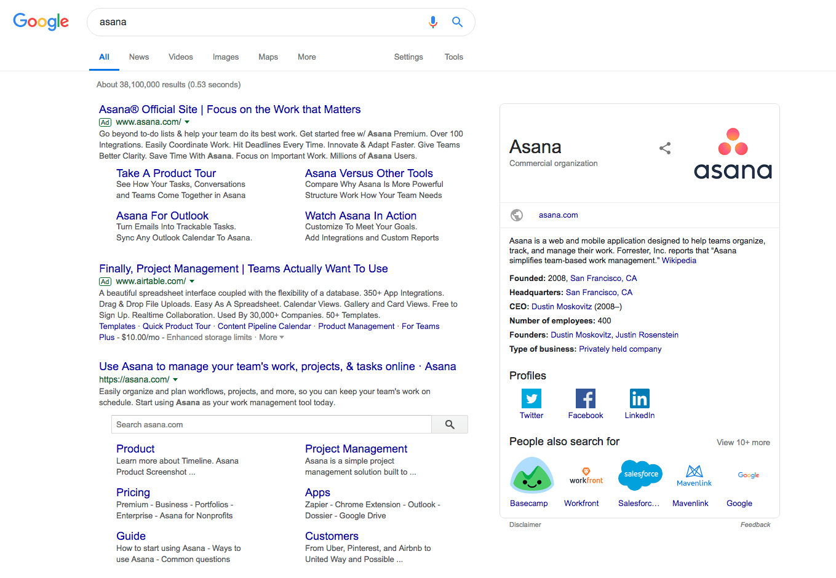Click the small Google logo thumbnail
The image size is (836, 578).
tap(749, 475)
